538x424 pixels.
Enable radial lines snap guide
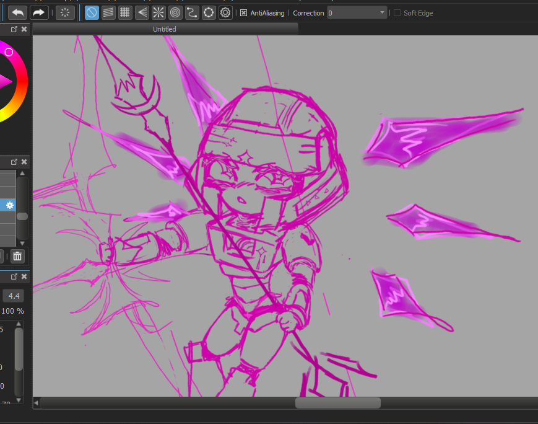(x=158, y=13)
